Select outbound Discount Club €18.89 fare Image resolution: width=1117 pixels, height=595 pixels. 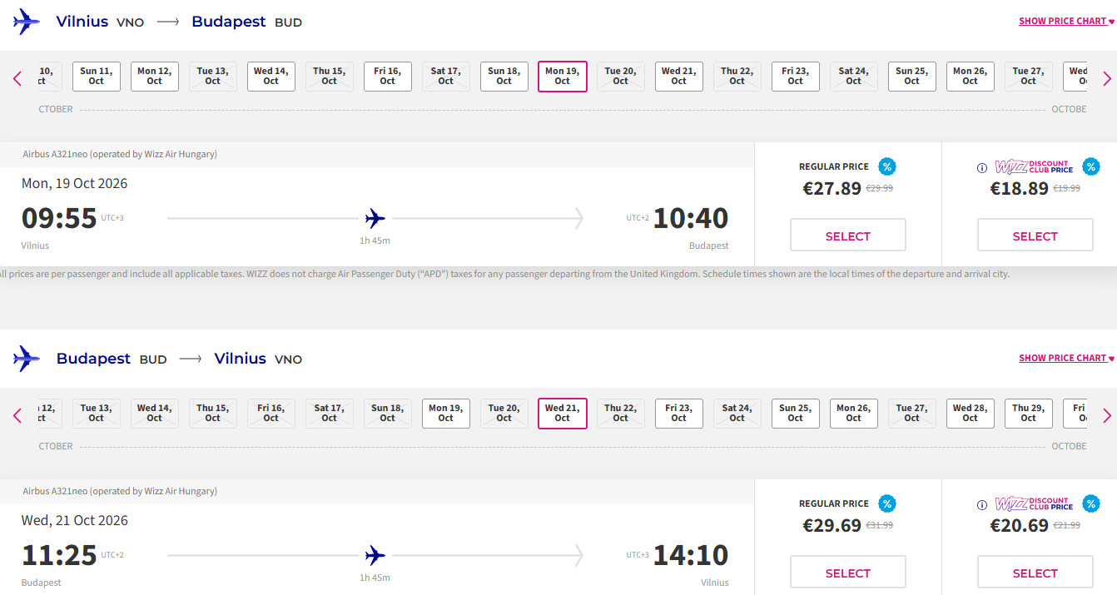point(1035,236)
